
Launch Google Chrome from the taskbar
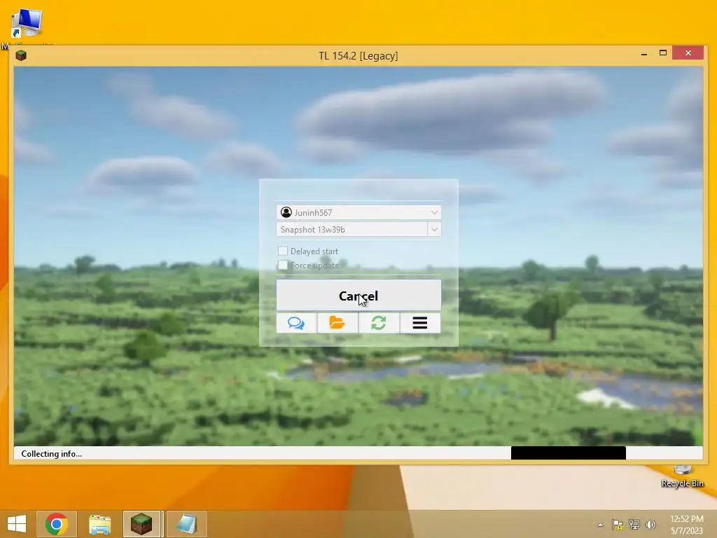(x=57, y=524)
